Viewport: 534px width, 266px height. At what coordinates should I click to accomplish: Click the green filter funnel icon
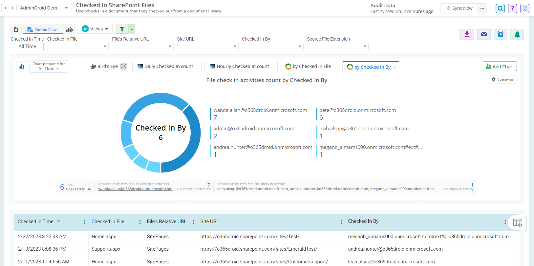point(122,29)
